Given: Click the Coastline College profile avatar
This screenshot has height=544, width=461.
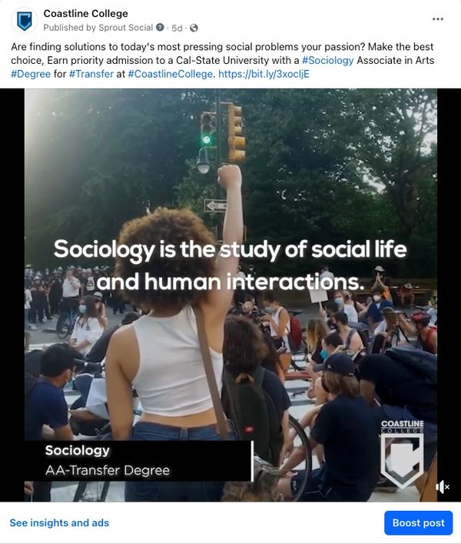Looking at the screenshot, I should click(25, 20).
